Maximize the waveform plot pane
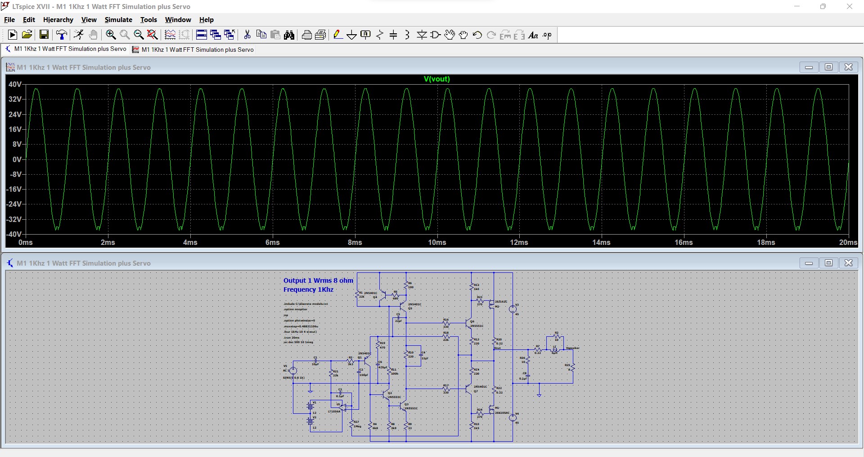Viewport: 864px width, 457px height. click(828, 67)
